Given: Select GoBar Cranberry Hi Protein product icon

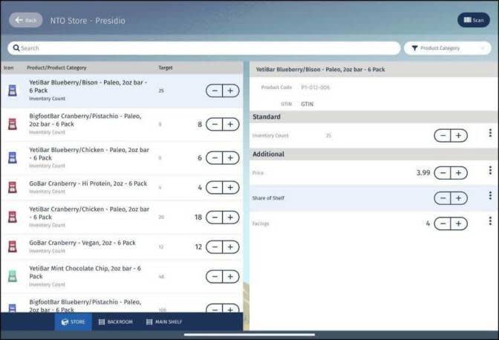Looking at the screenshot, I should pyautogui.click(x=13, y=187).
